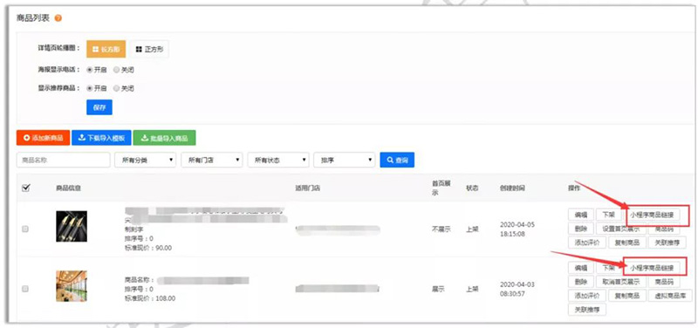This screenshot has height=328, width=698.
Task: Click the 创建时间 column header
Action: pos(512,188)
